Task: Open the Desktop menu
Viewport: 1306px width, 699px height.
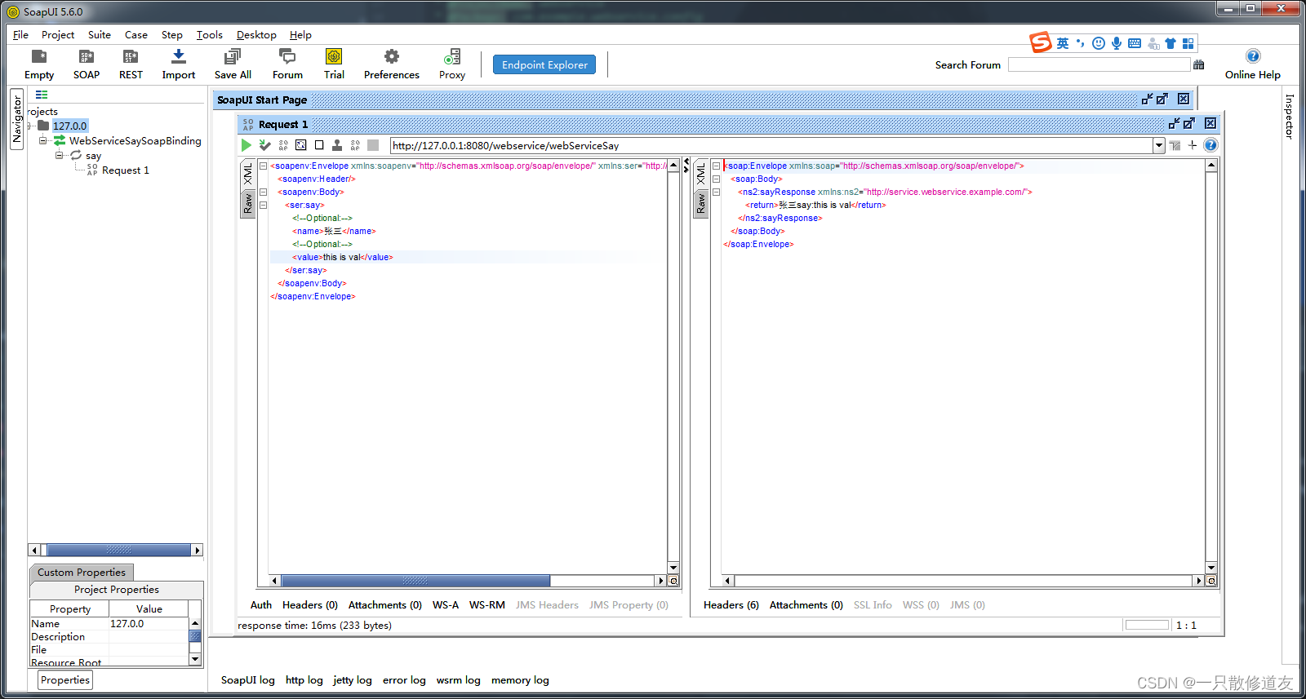Action: [256, 35]
